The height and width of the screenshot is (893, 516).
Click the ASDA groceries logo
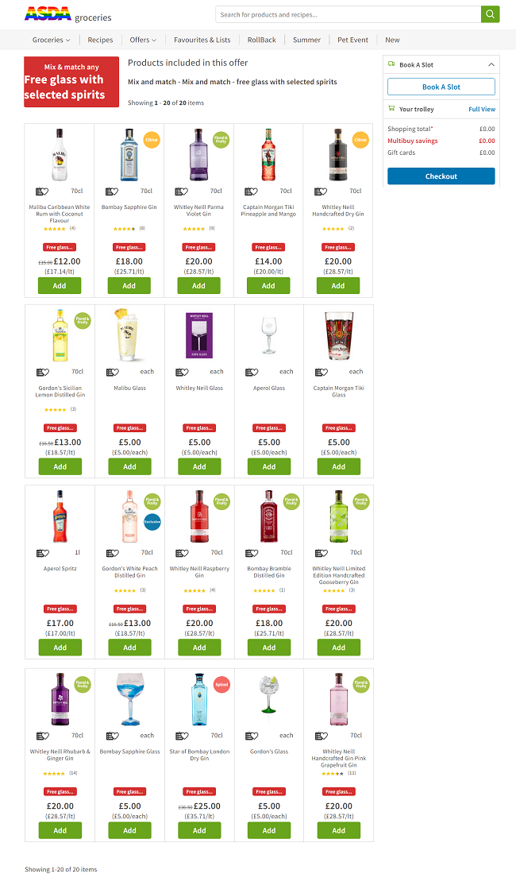(67, 14)
